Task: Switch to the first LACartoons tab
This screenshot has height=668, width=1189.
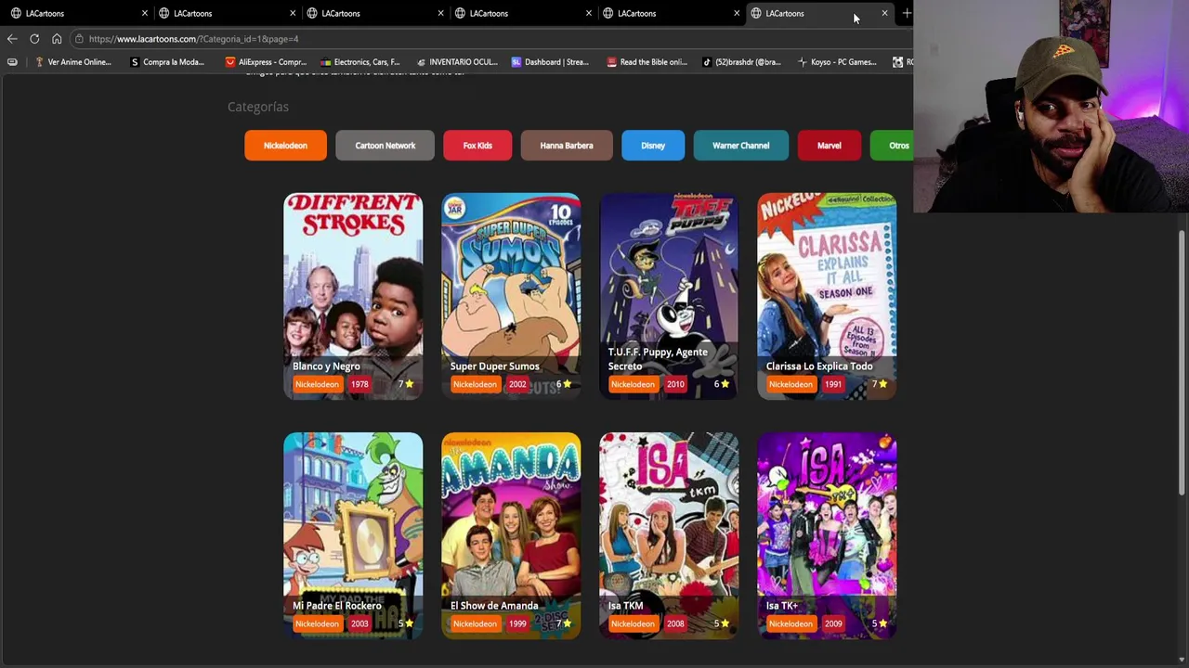Action: point(76,13)
